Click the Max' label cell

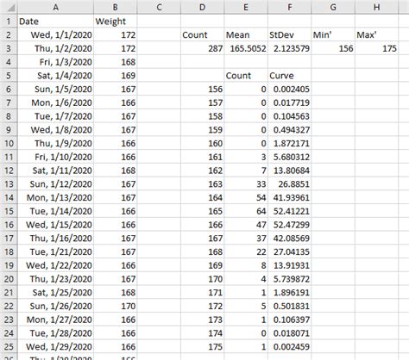click(x=376, y=34)
